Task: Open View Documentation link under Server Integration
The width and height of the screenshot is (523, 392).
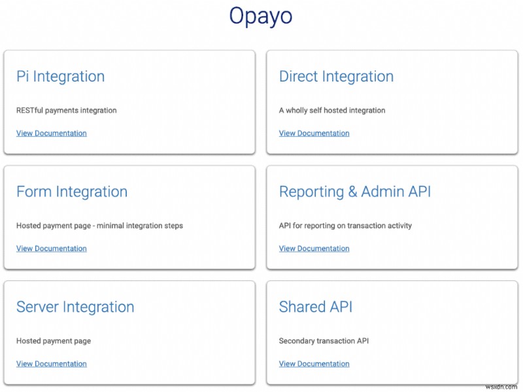Action: coord(52,364)
